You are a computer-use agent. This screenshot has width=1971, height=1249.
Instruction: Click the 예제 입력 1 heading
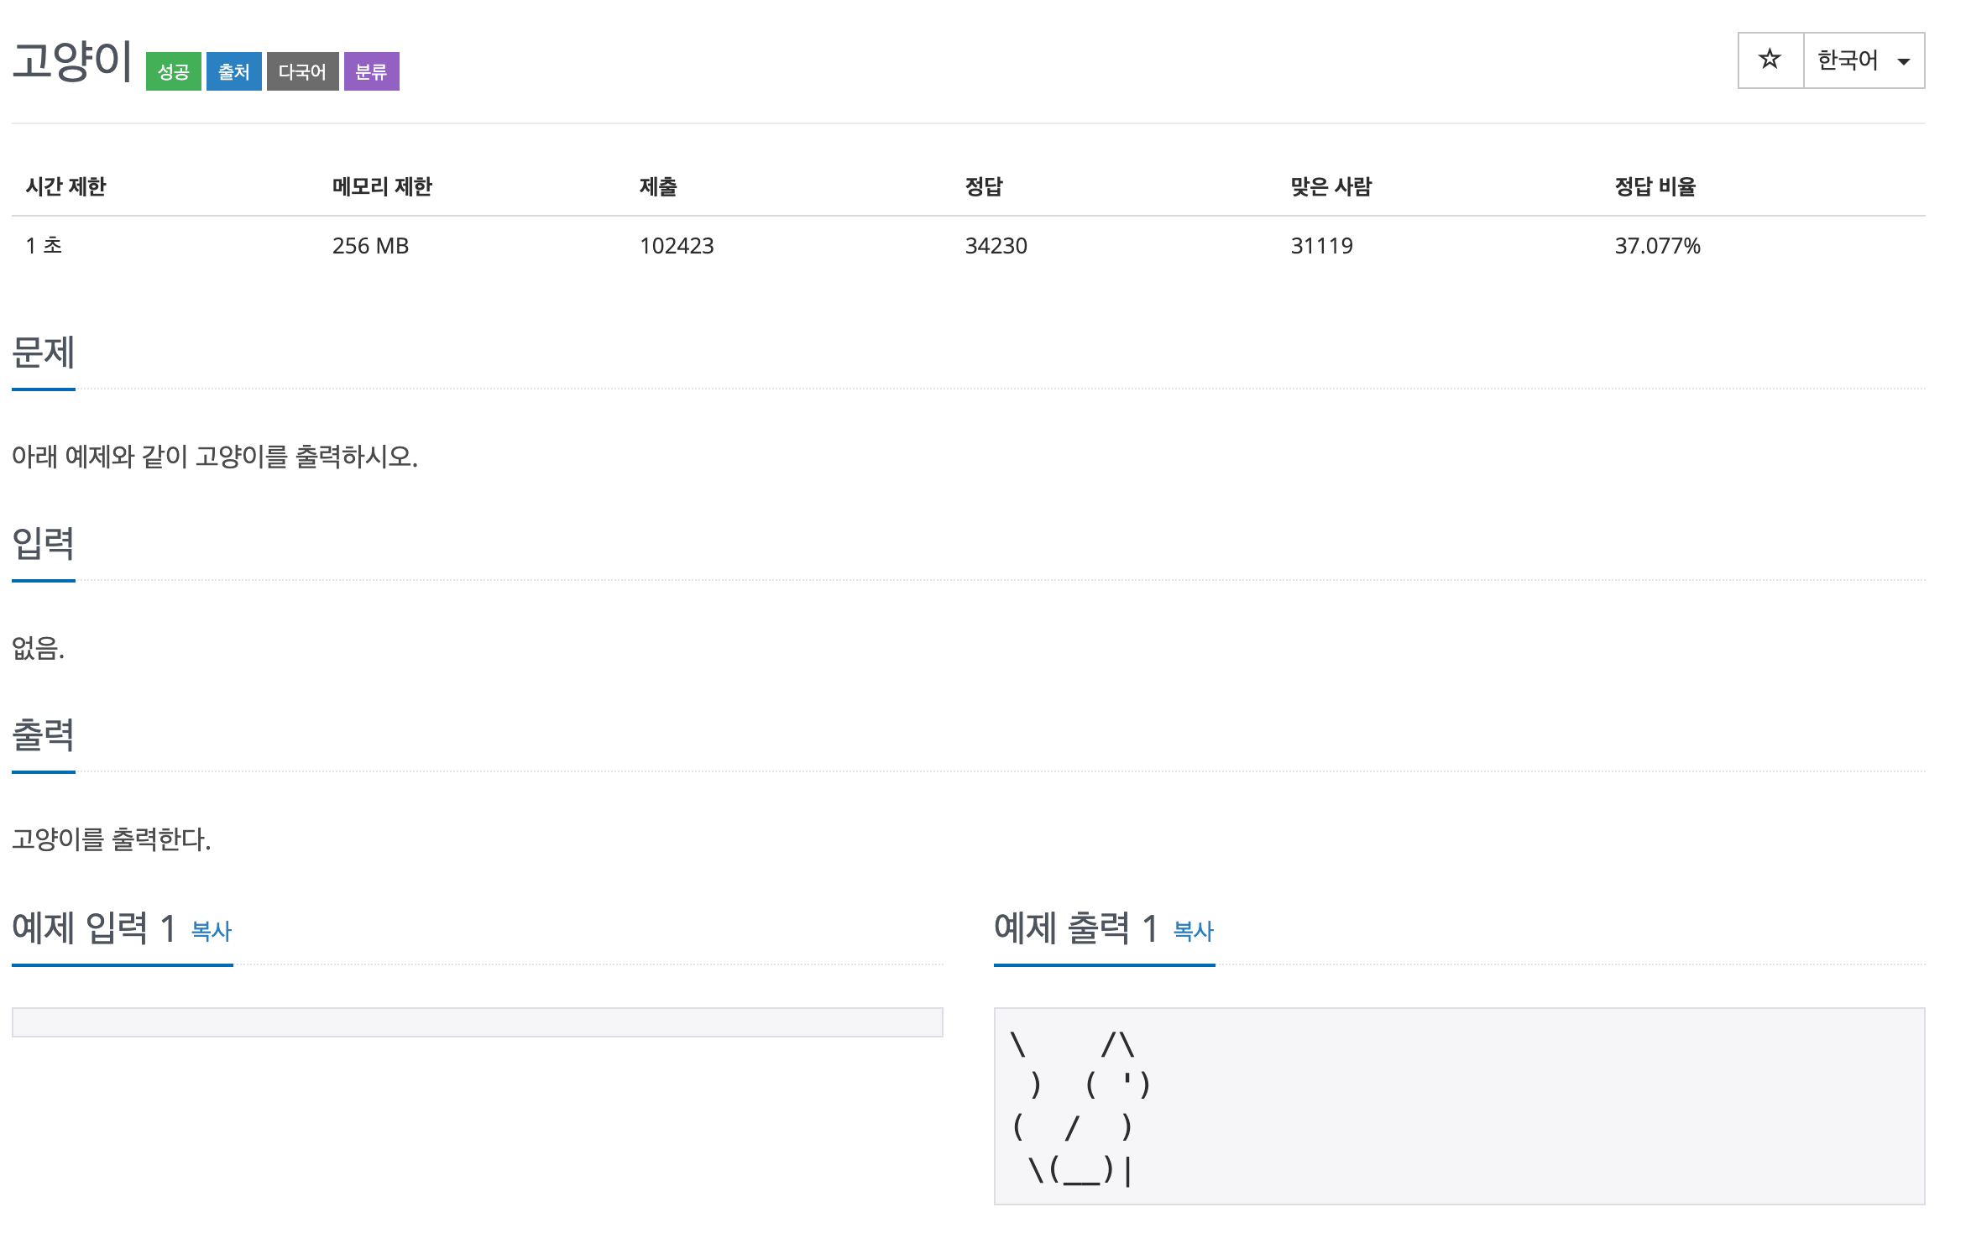(x=94, y=928)
